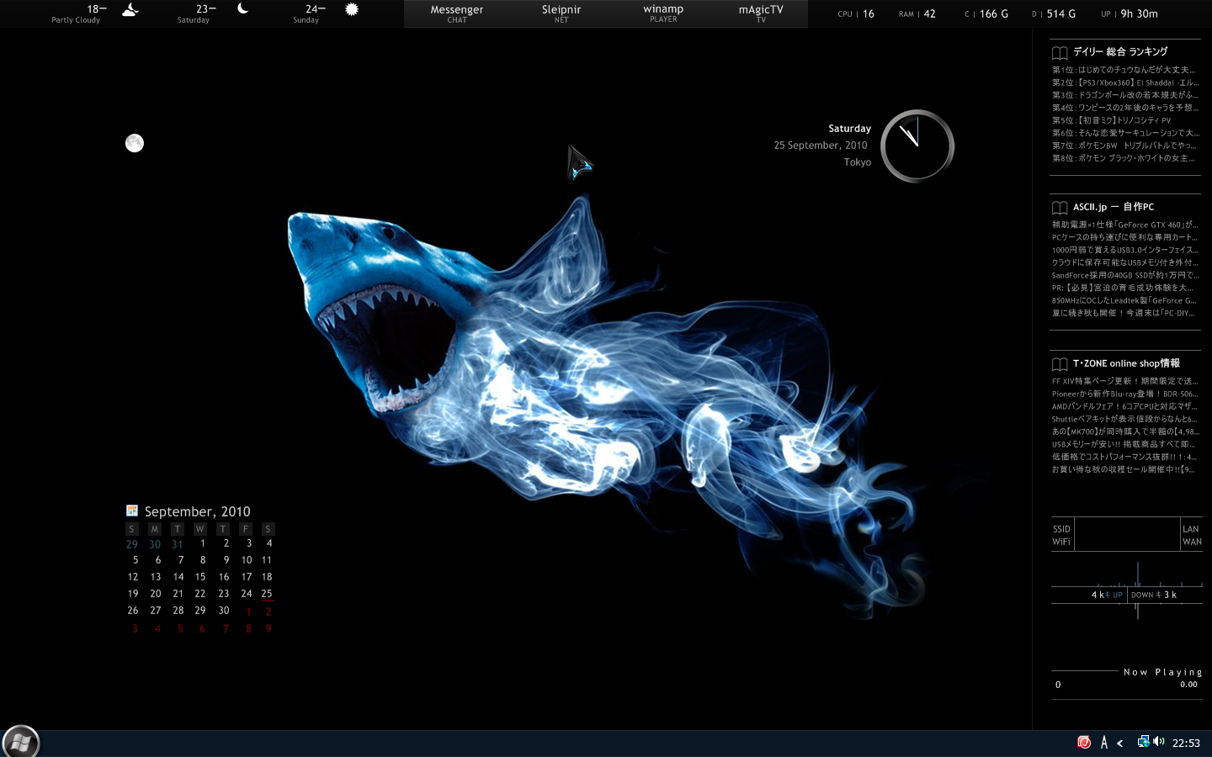The height and width of the screenshot is (757, 1212).
Task: Launch Sleipnir net browser shortcut
Action: click(561, 13)
